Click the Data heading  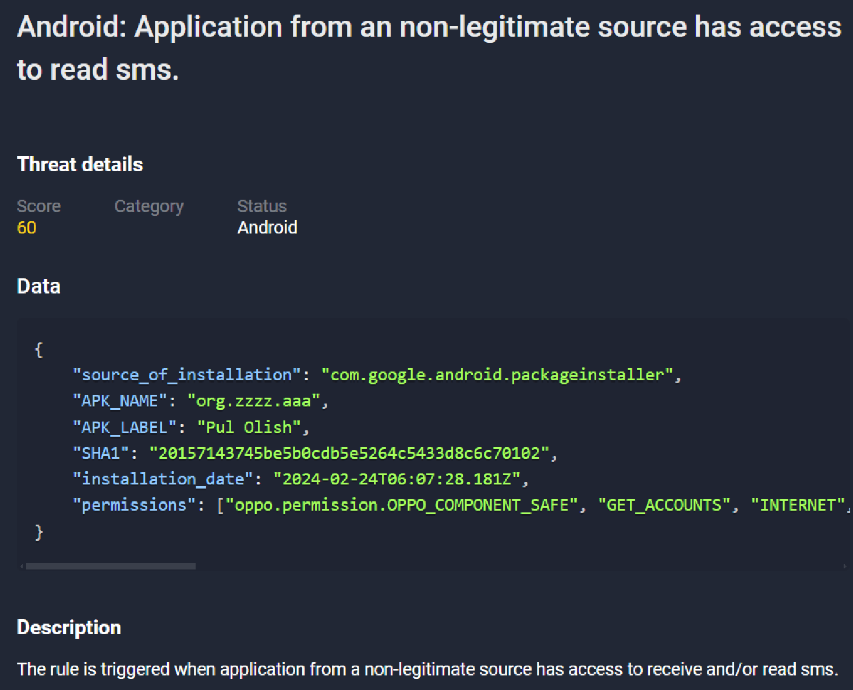39,286
